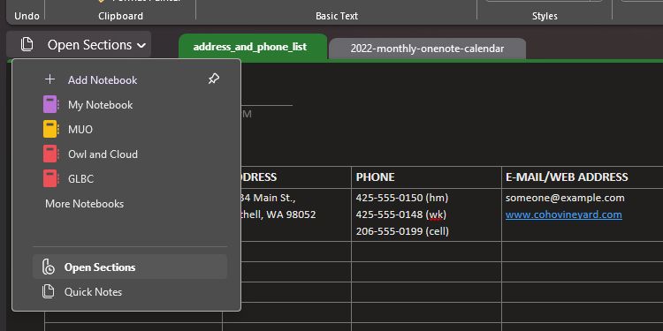The image size is (663, 331).
Task: Click the Open Sections clock-page icon in list
Action: point(49,267)
